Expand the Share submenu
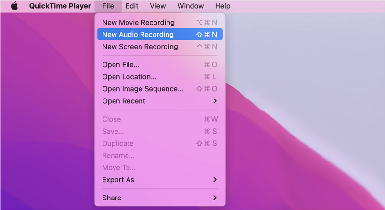 coord(160,198)
